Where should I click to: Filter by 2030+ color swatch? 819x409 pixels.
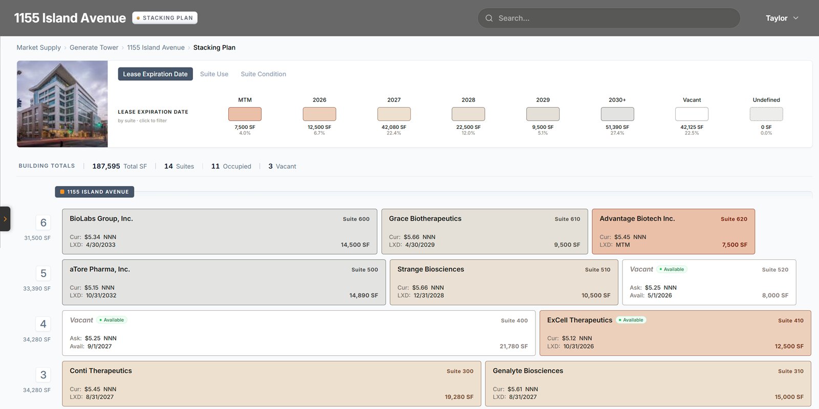tap(617, 114)
